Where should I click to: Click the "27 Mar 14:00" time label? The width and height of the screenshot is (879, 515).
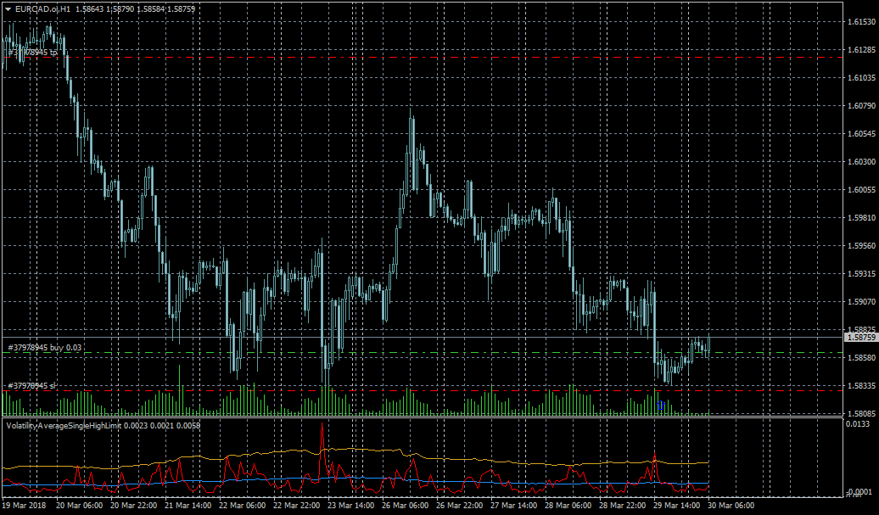pyautogui.click(x=515, y=506)
